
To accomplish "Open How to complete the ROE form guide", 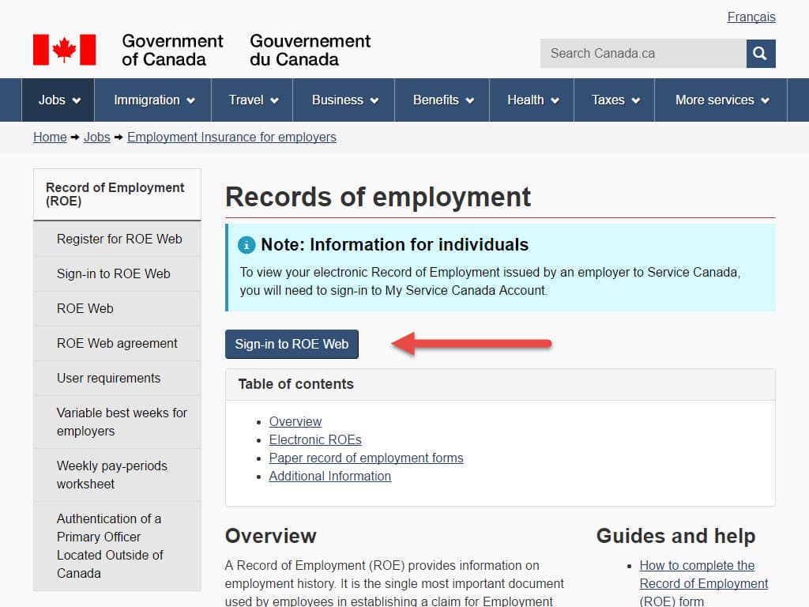I will pos(703,583).
